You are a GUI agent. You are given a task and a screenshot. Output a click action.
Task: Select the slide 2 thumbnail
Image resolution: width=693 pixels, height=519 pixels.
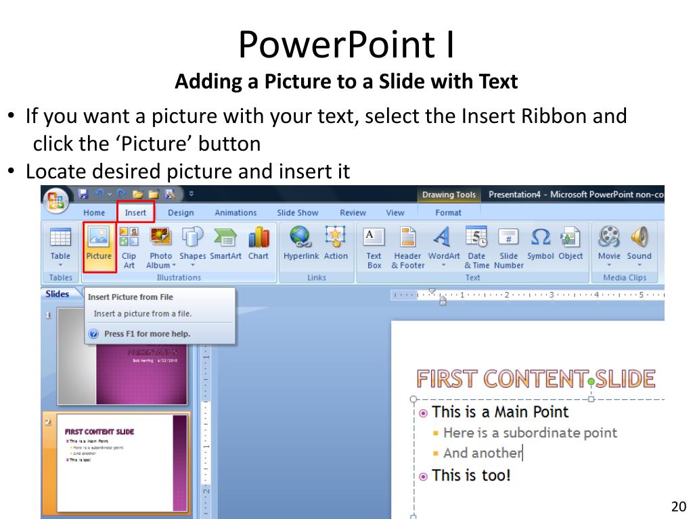click(x=122, y=462)
